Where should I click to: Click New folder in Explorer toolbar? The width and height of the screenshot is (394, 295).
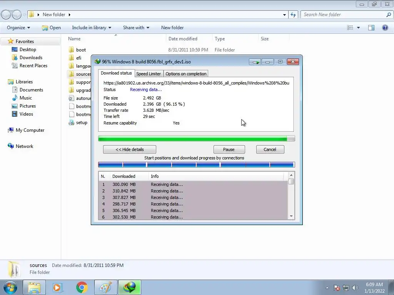[x=172, y=28]
